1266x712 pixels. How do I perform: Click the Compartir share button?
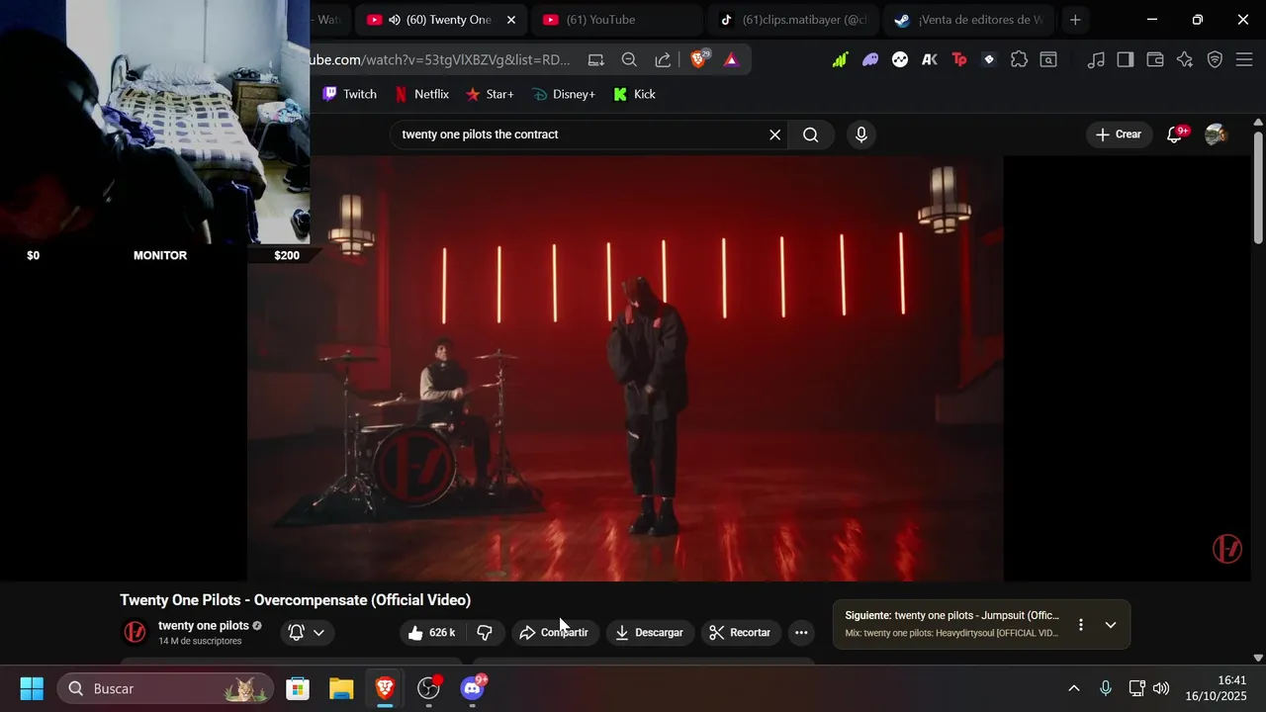(x=555, y=633)
